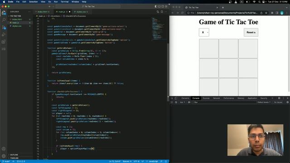The image size is (290, 163).
Task: Open the X player select dropdown
Action: (x=204, y=32)
